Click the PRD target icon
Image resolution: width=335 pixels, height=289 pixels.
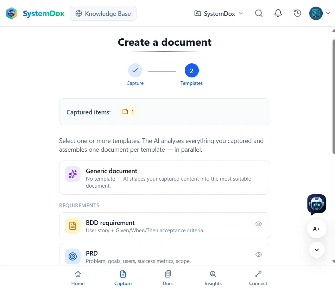click(x=72, y=256)
